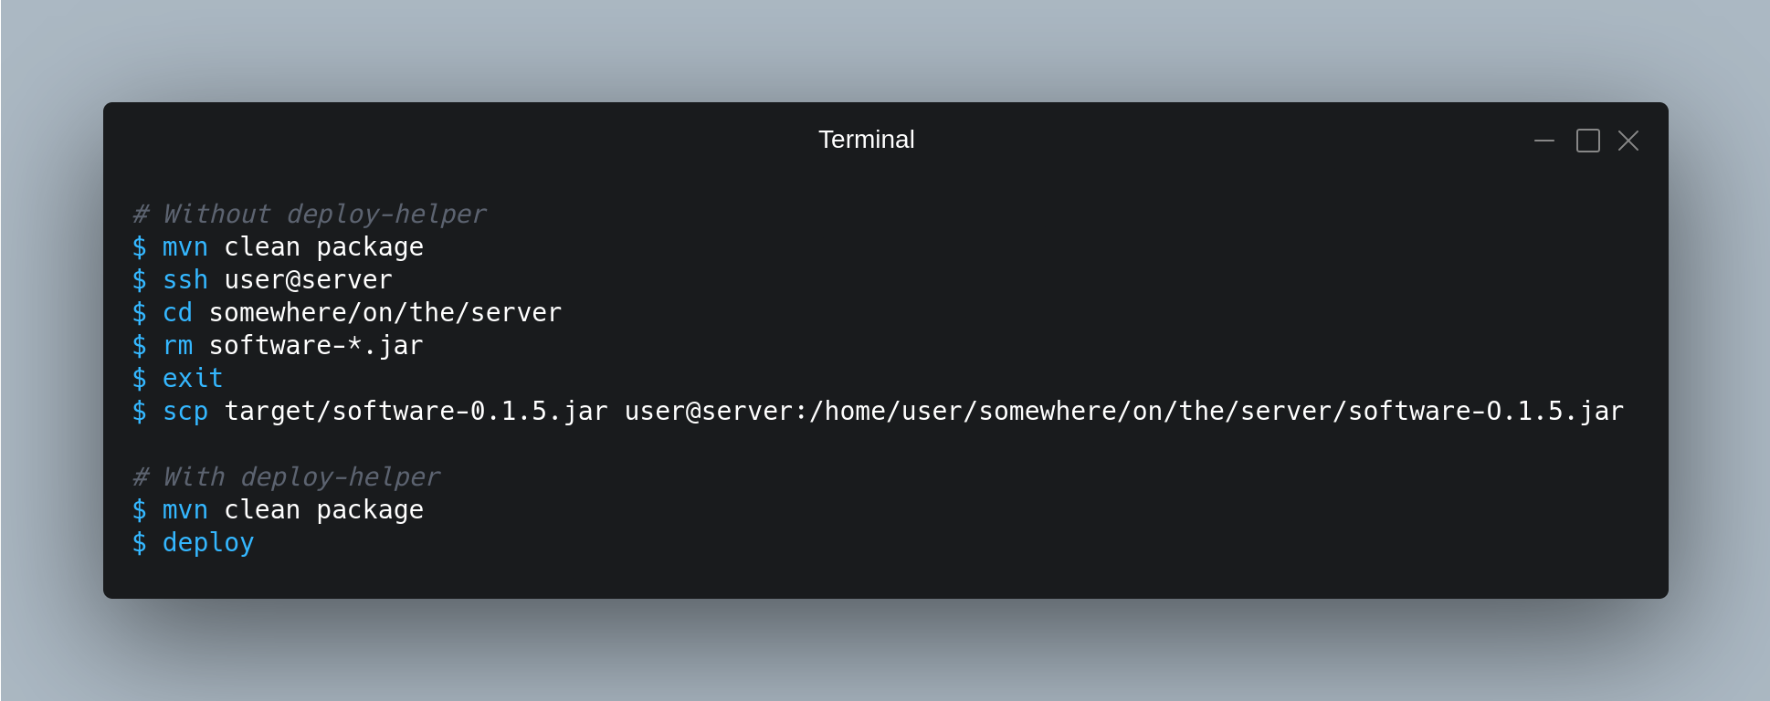Close the Terminal window
Viewport: 1770px width, 701px height.
pos(1628,141)
